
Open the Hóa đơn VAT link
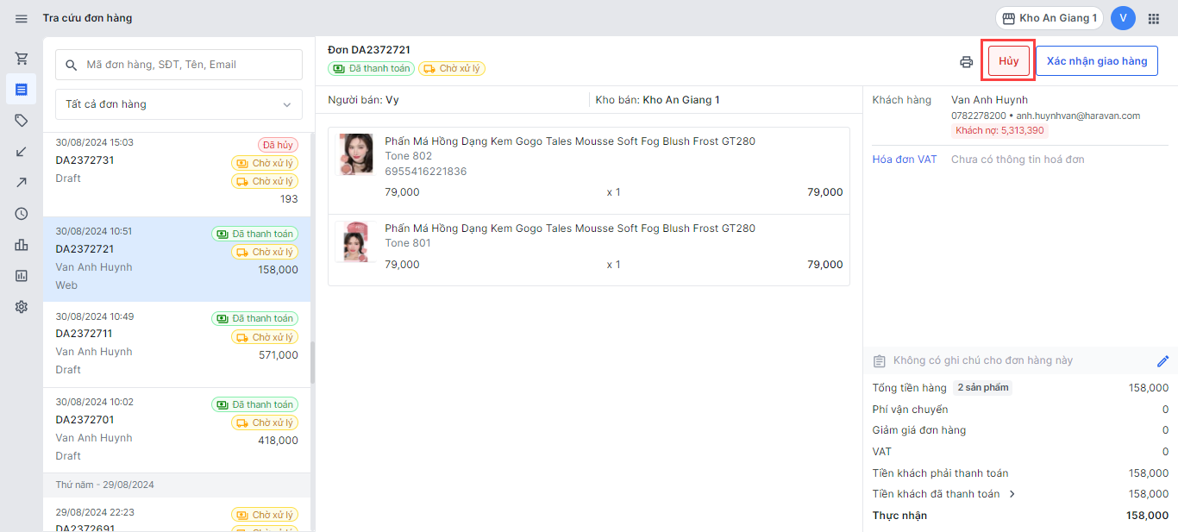tap(905, 160)
